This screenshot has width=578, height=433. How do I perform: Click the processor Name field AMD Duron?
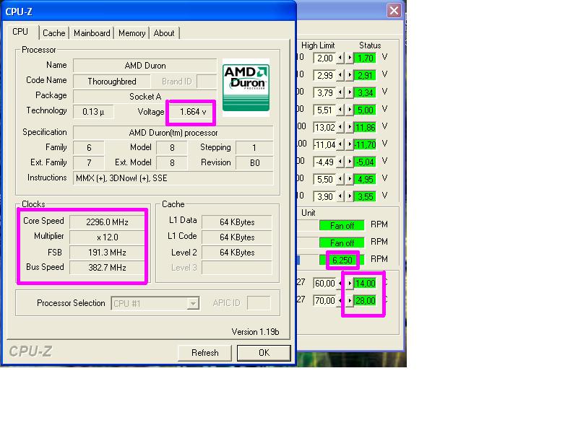pyautogui.click(x=145, y=66)
